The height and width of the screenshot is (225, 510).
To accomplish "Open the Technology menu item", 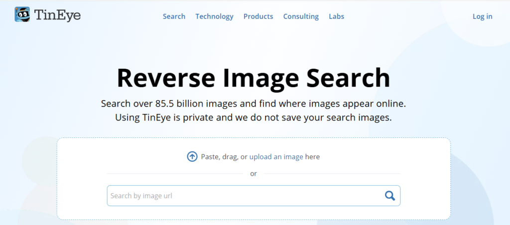I will [x=214, y=16].
